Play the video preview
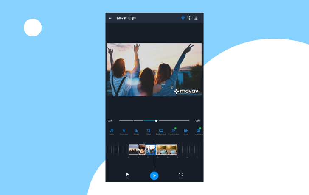 coord(128,175)
